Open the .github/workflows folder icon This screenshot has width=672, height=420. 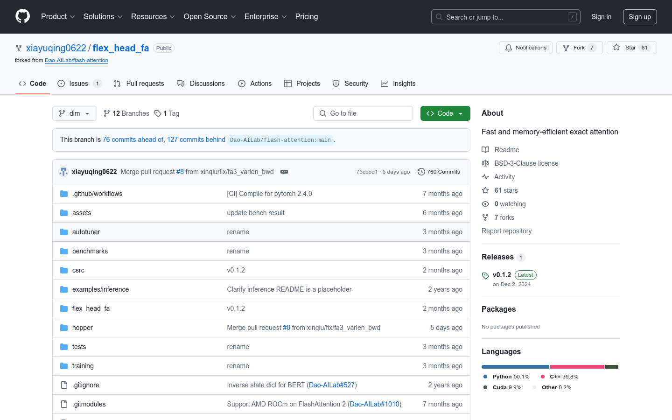tap(64, 194)
